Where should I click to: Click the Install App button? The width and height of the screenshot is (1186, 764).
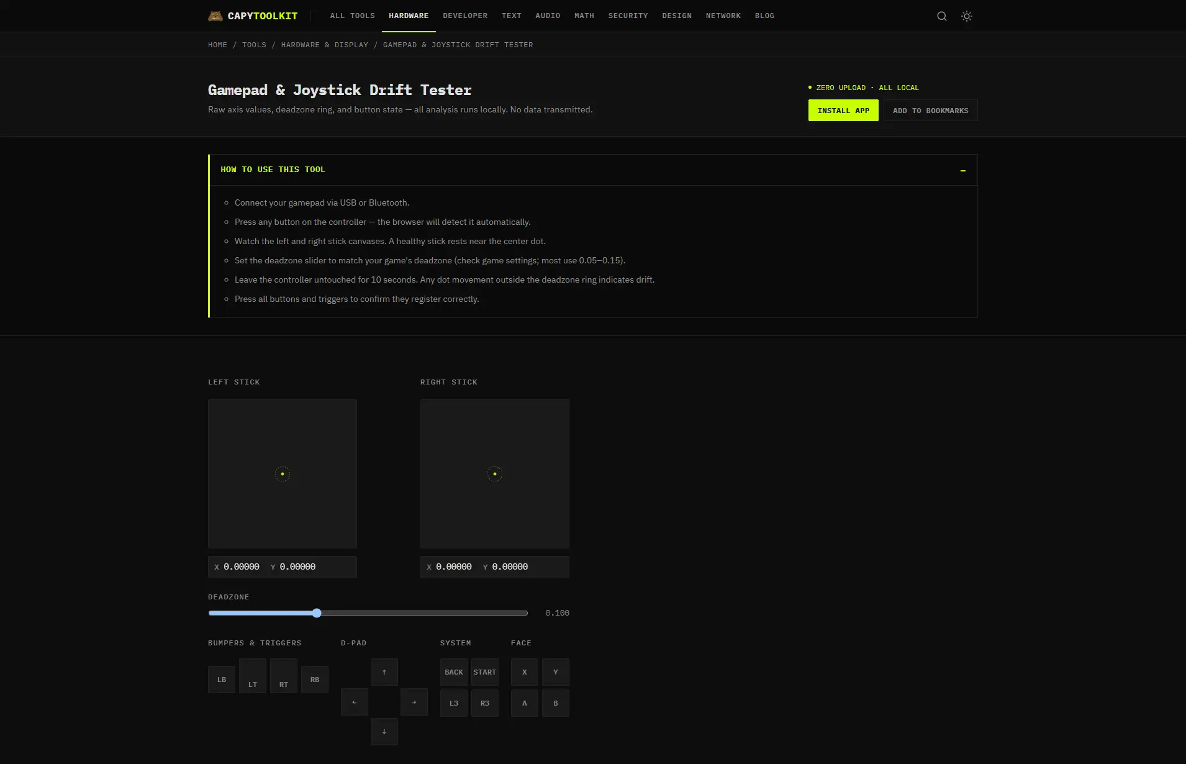coord(843,111)
